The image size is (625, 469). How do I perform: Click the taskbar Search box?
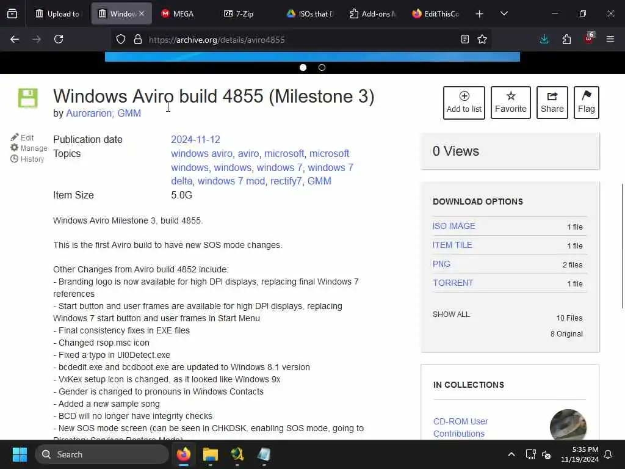tap(102, 454)
